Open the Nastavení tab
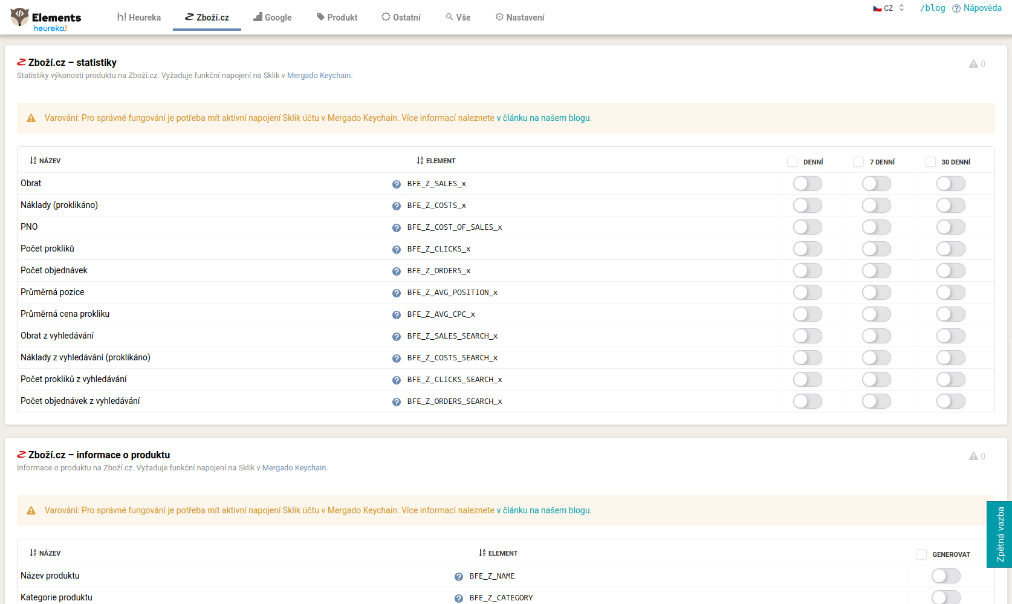The image size is (1012, 604). (520, 18)
